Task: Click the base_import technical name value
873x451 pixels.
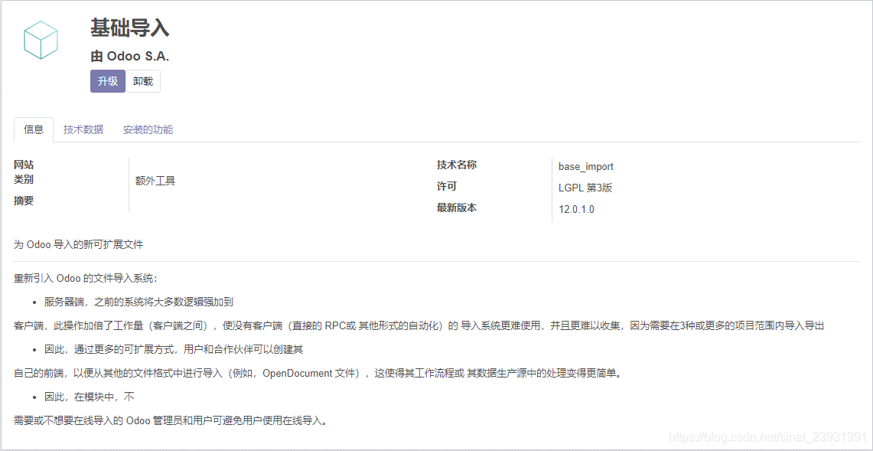Action: click(x=586, y=166)
